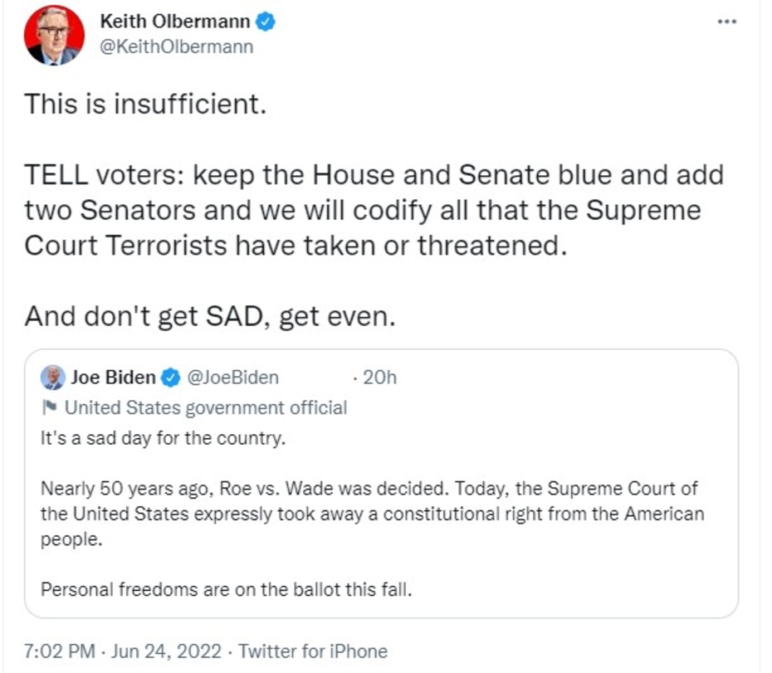
Task: Click the "Nearly 50 years ago" quoted paragraph
Action: tap(372, 514)
